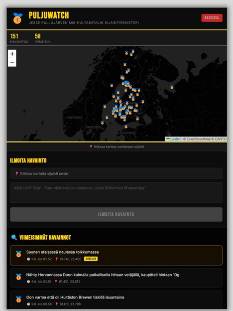Click the medal icon on the Hervannassa entry
Viewport: 233px width, 311px height.
18,277
